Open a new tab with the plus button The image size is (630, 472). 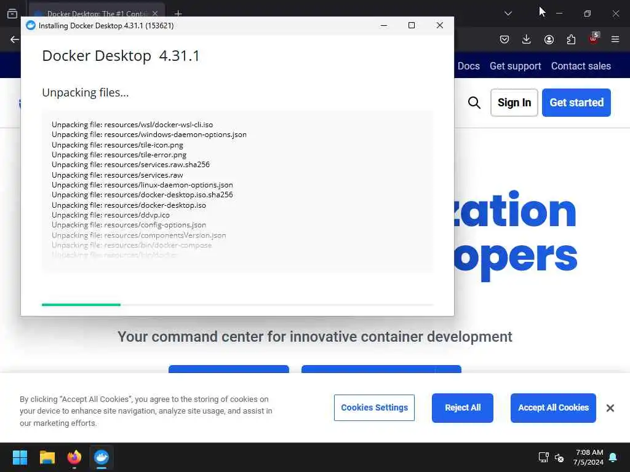point(178,14)
